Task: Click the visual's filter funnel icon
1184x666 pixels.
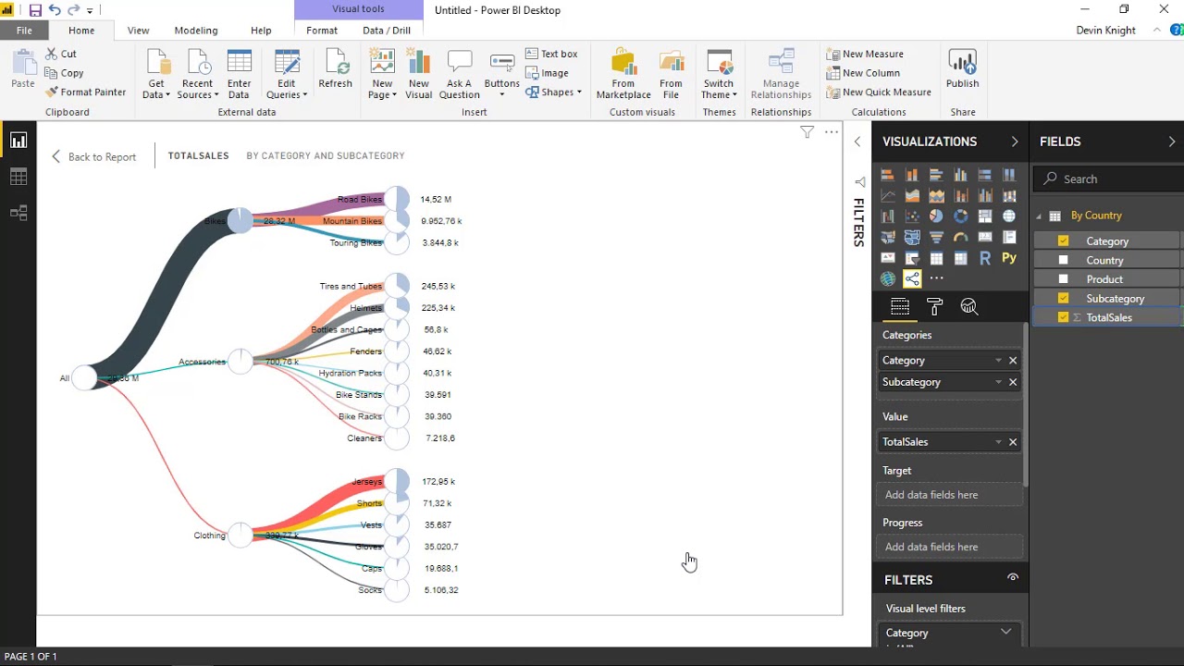Action: pyautogui.click(x=807, y=132)
